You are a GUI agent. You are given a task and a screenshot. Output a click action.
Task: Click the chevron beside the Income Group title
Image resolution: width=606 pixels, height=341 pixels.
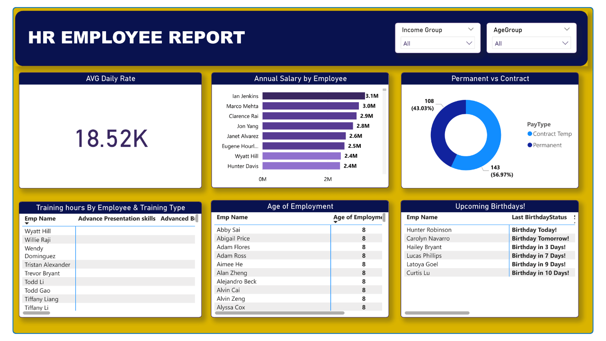[x=471, y=29]
